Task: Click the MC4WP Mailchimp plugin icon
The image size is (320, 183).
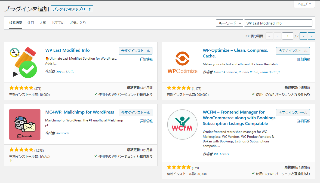Action: [x=25, y=124]
